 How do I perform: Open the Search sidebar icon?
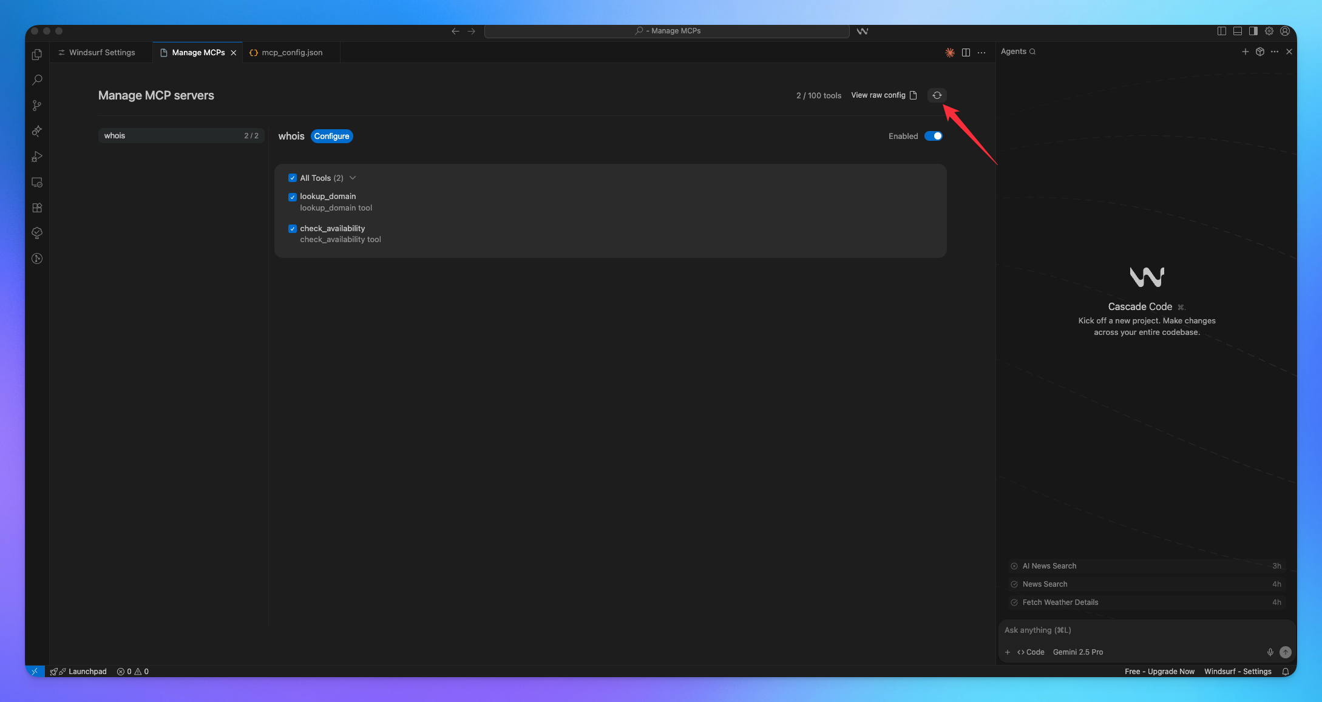tap(37, 80)
